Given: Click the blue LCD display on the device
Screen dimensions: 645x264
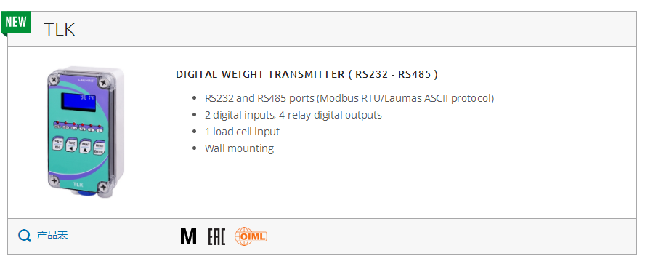Looking at the screenshot, I should pos(78,102).
